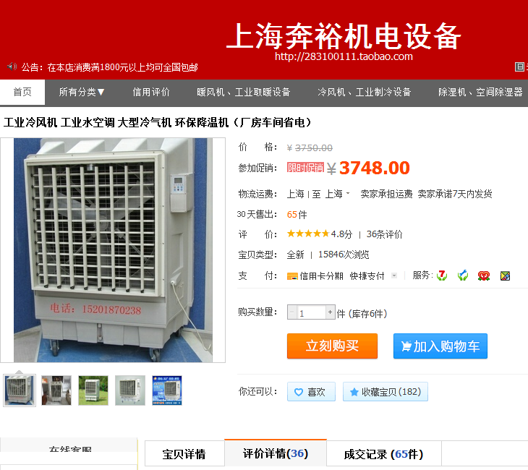The width and height of the screenshot is (528, 470).
Task: Click the blue-green hands service icon
Action: click(x=463, y=275)
